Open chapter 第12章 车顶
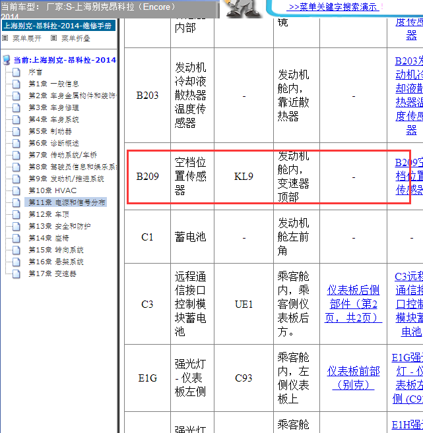Viewport: 423px width, 433px height. (49, 215)
